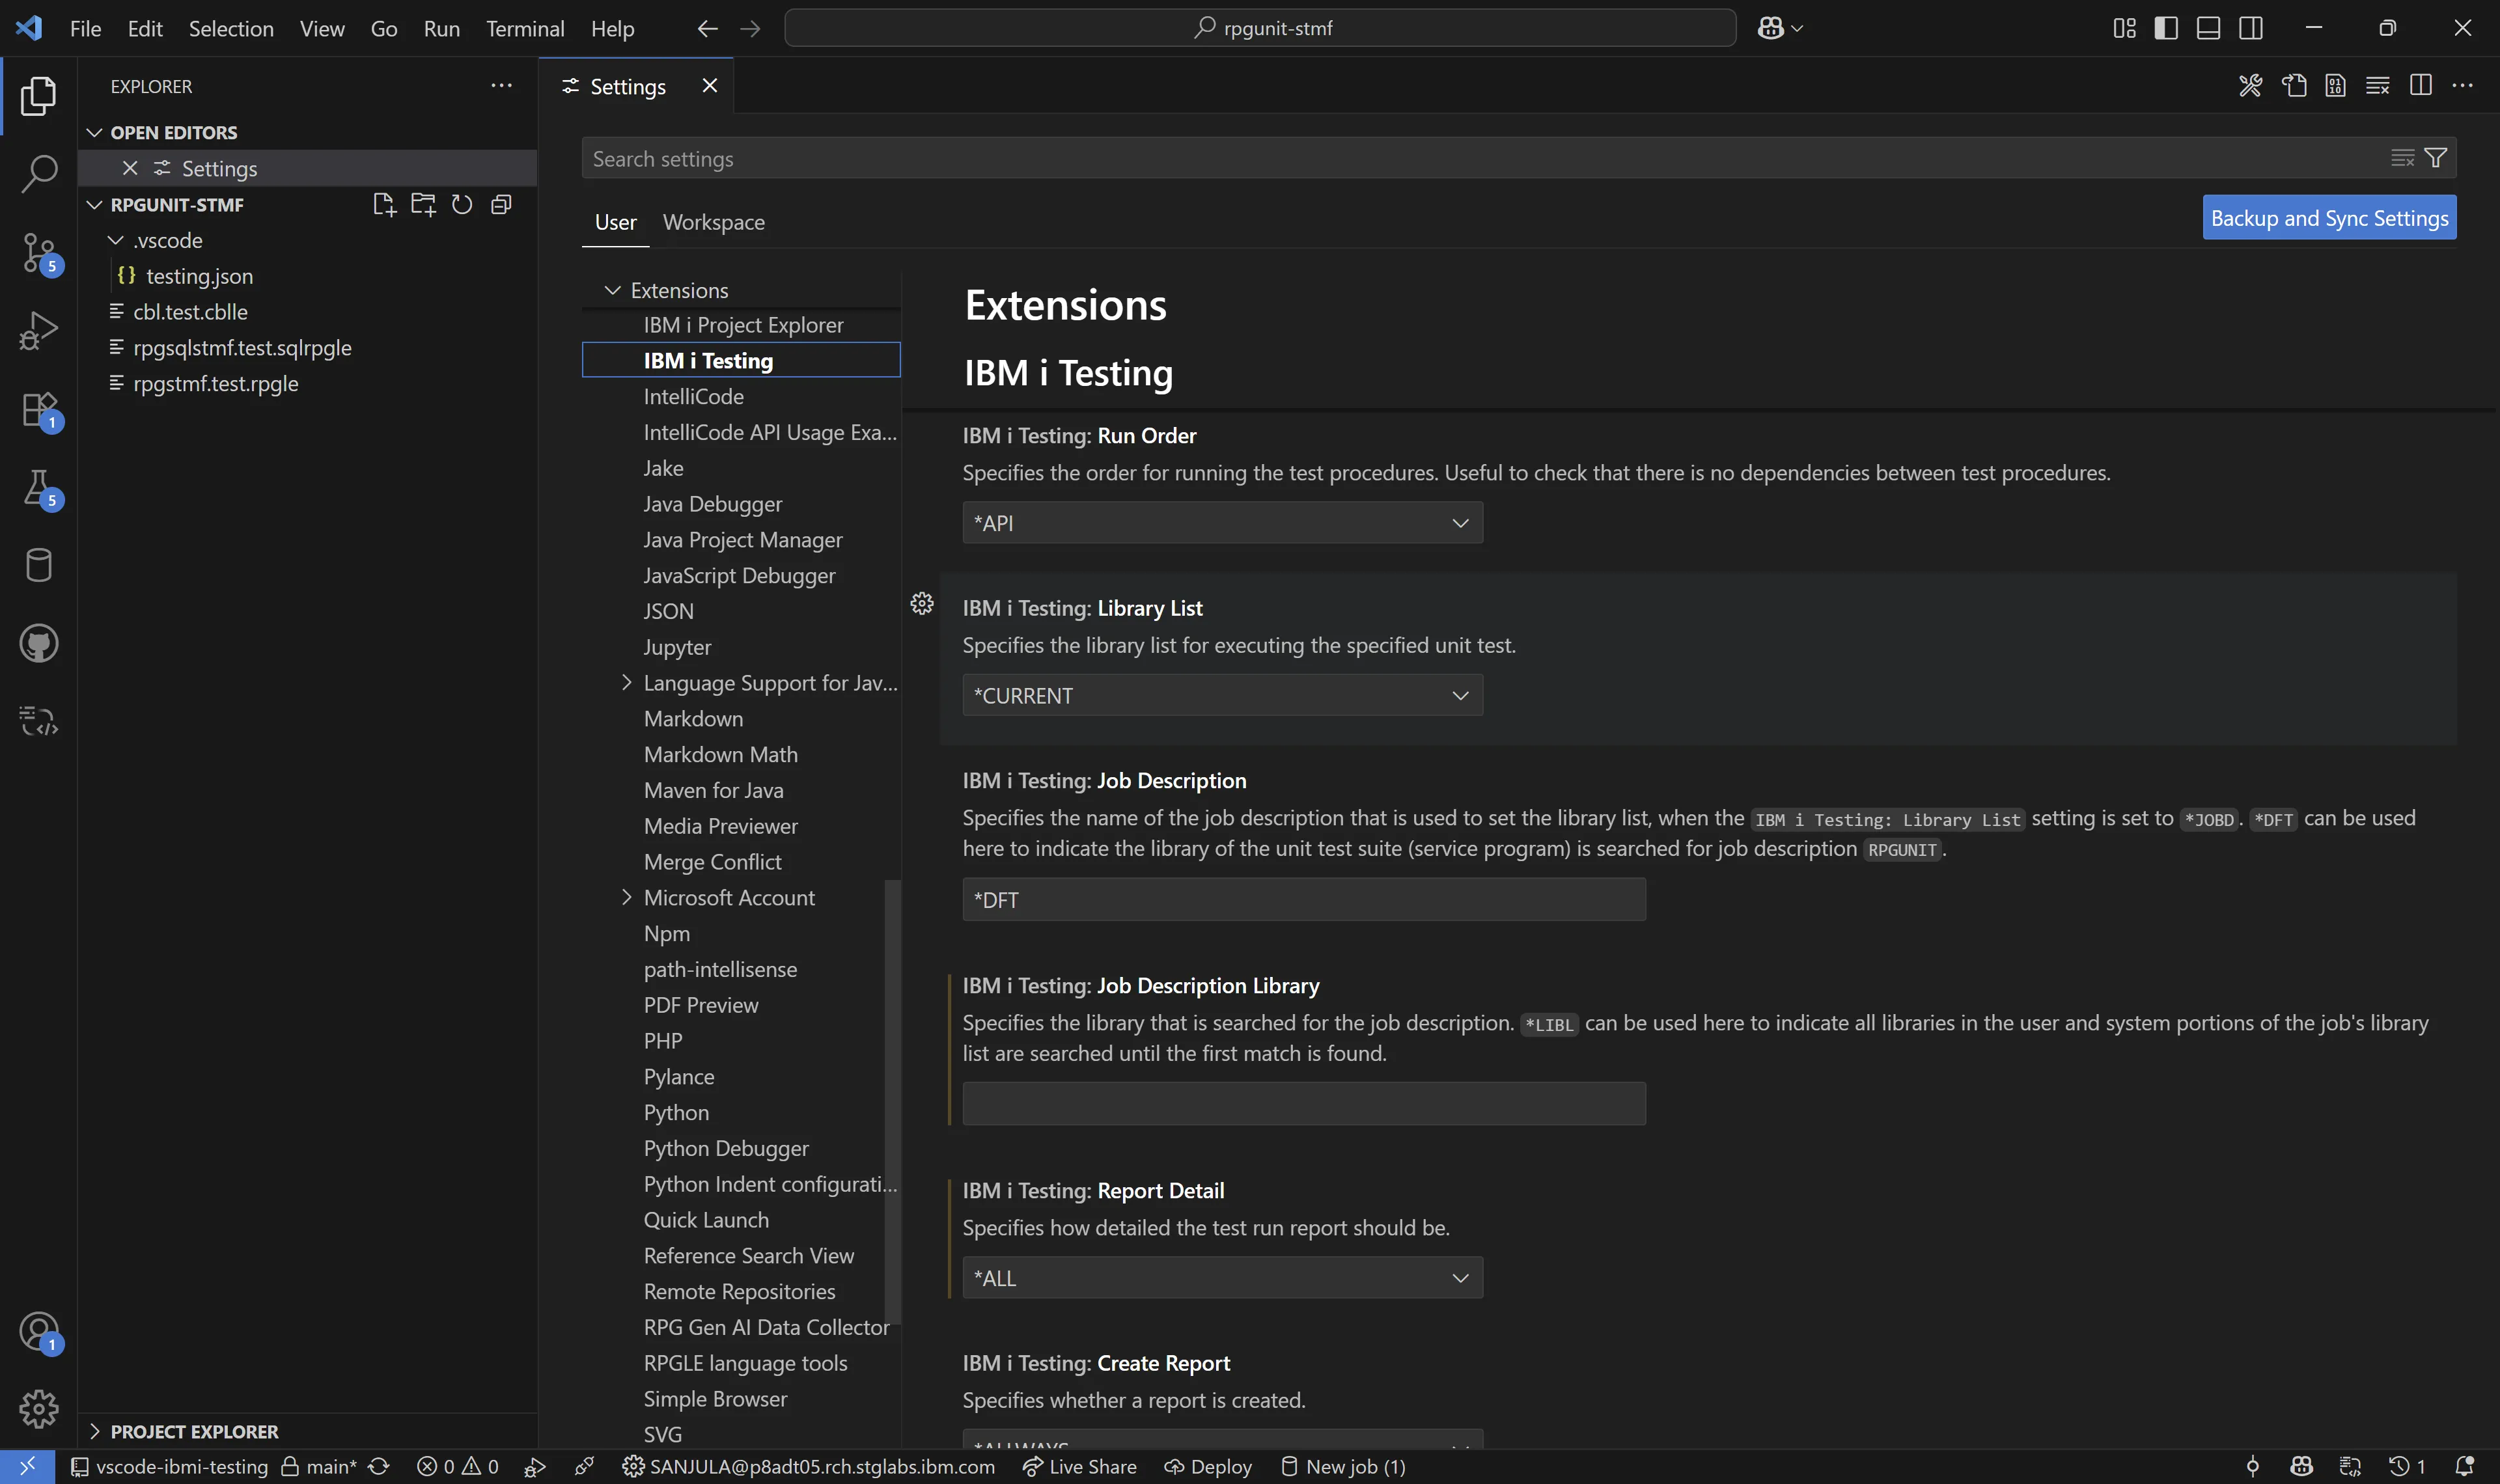
Task: Open notifications bell in status bar
Action: point(2464,1466)
